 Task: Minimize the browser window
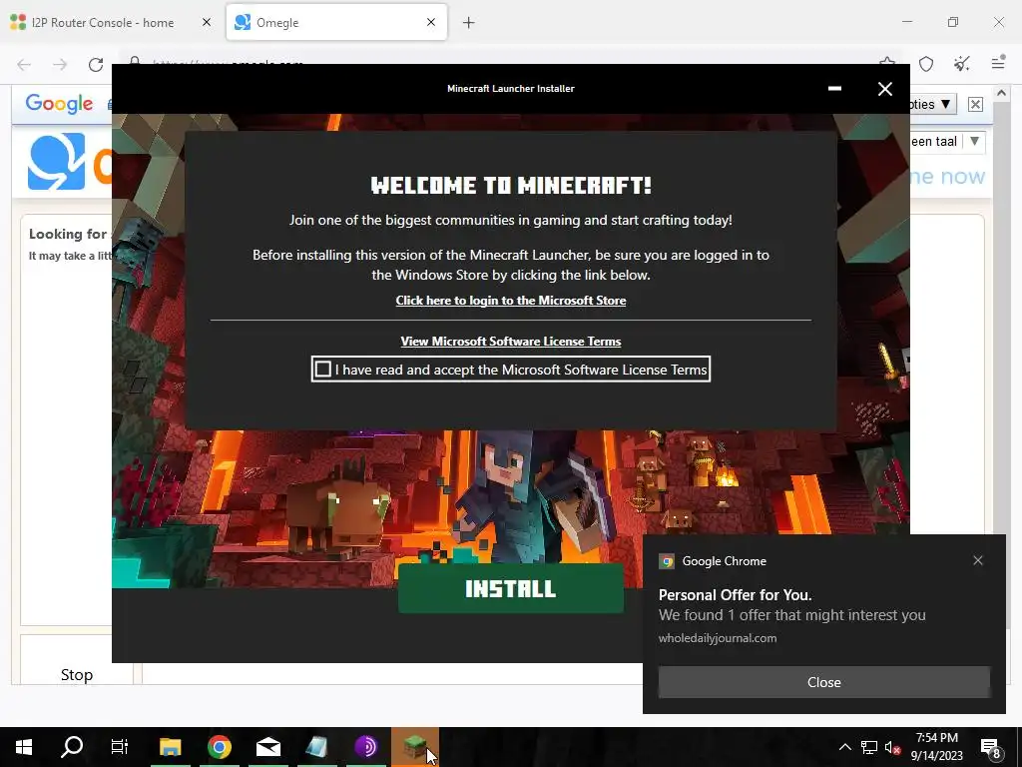point(906,22)
